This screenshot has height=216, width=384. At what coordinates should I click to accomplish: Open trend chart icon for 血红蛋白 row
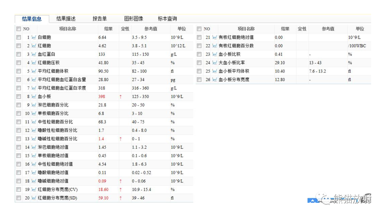pyautogui.click(x=34, y=54)
